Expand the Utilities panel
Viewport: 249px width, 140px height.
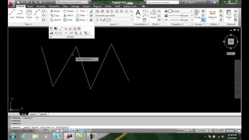coord(215,24)
